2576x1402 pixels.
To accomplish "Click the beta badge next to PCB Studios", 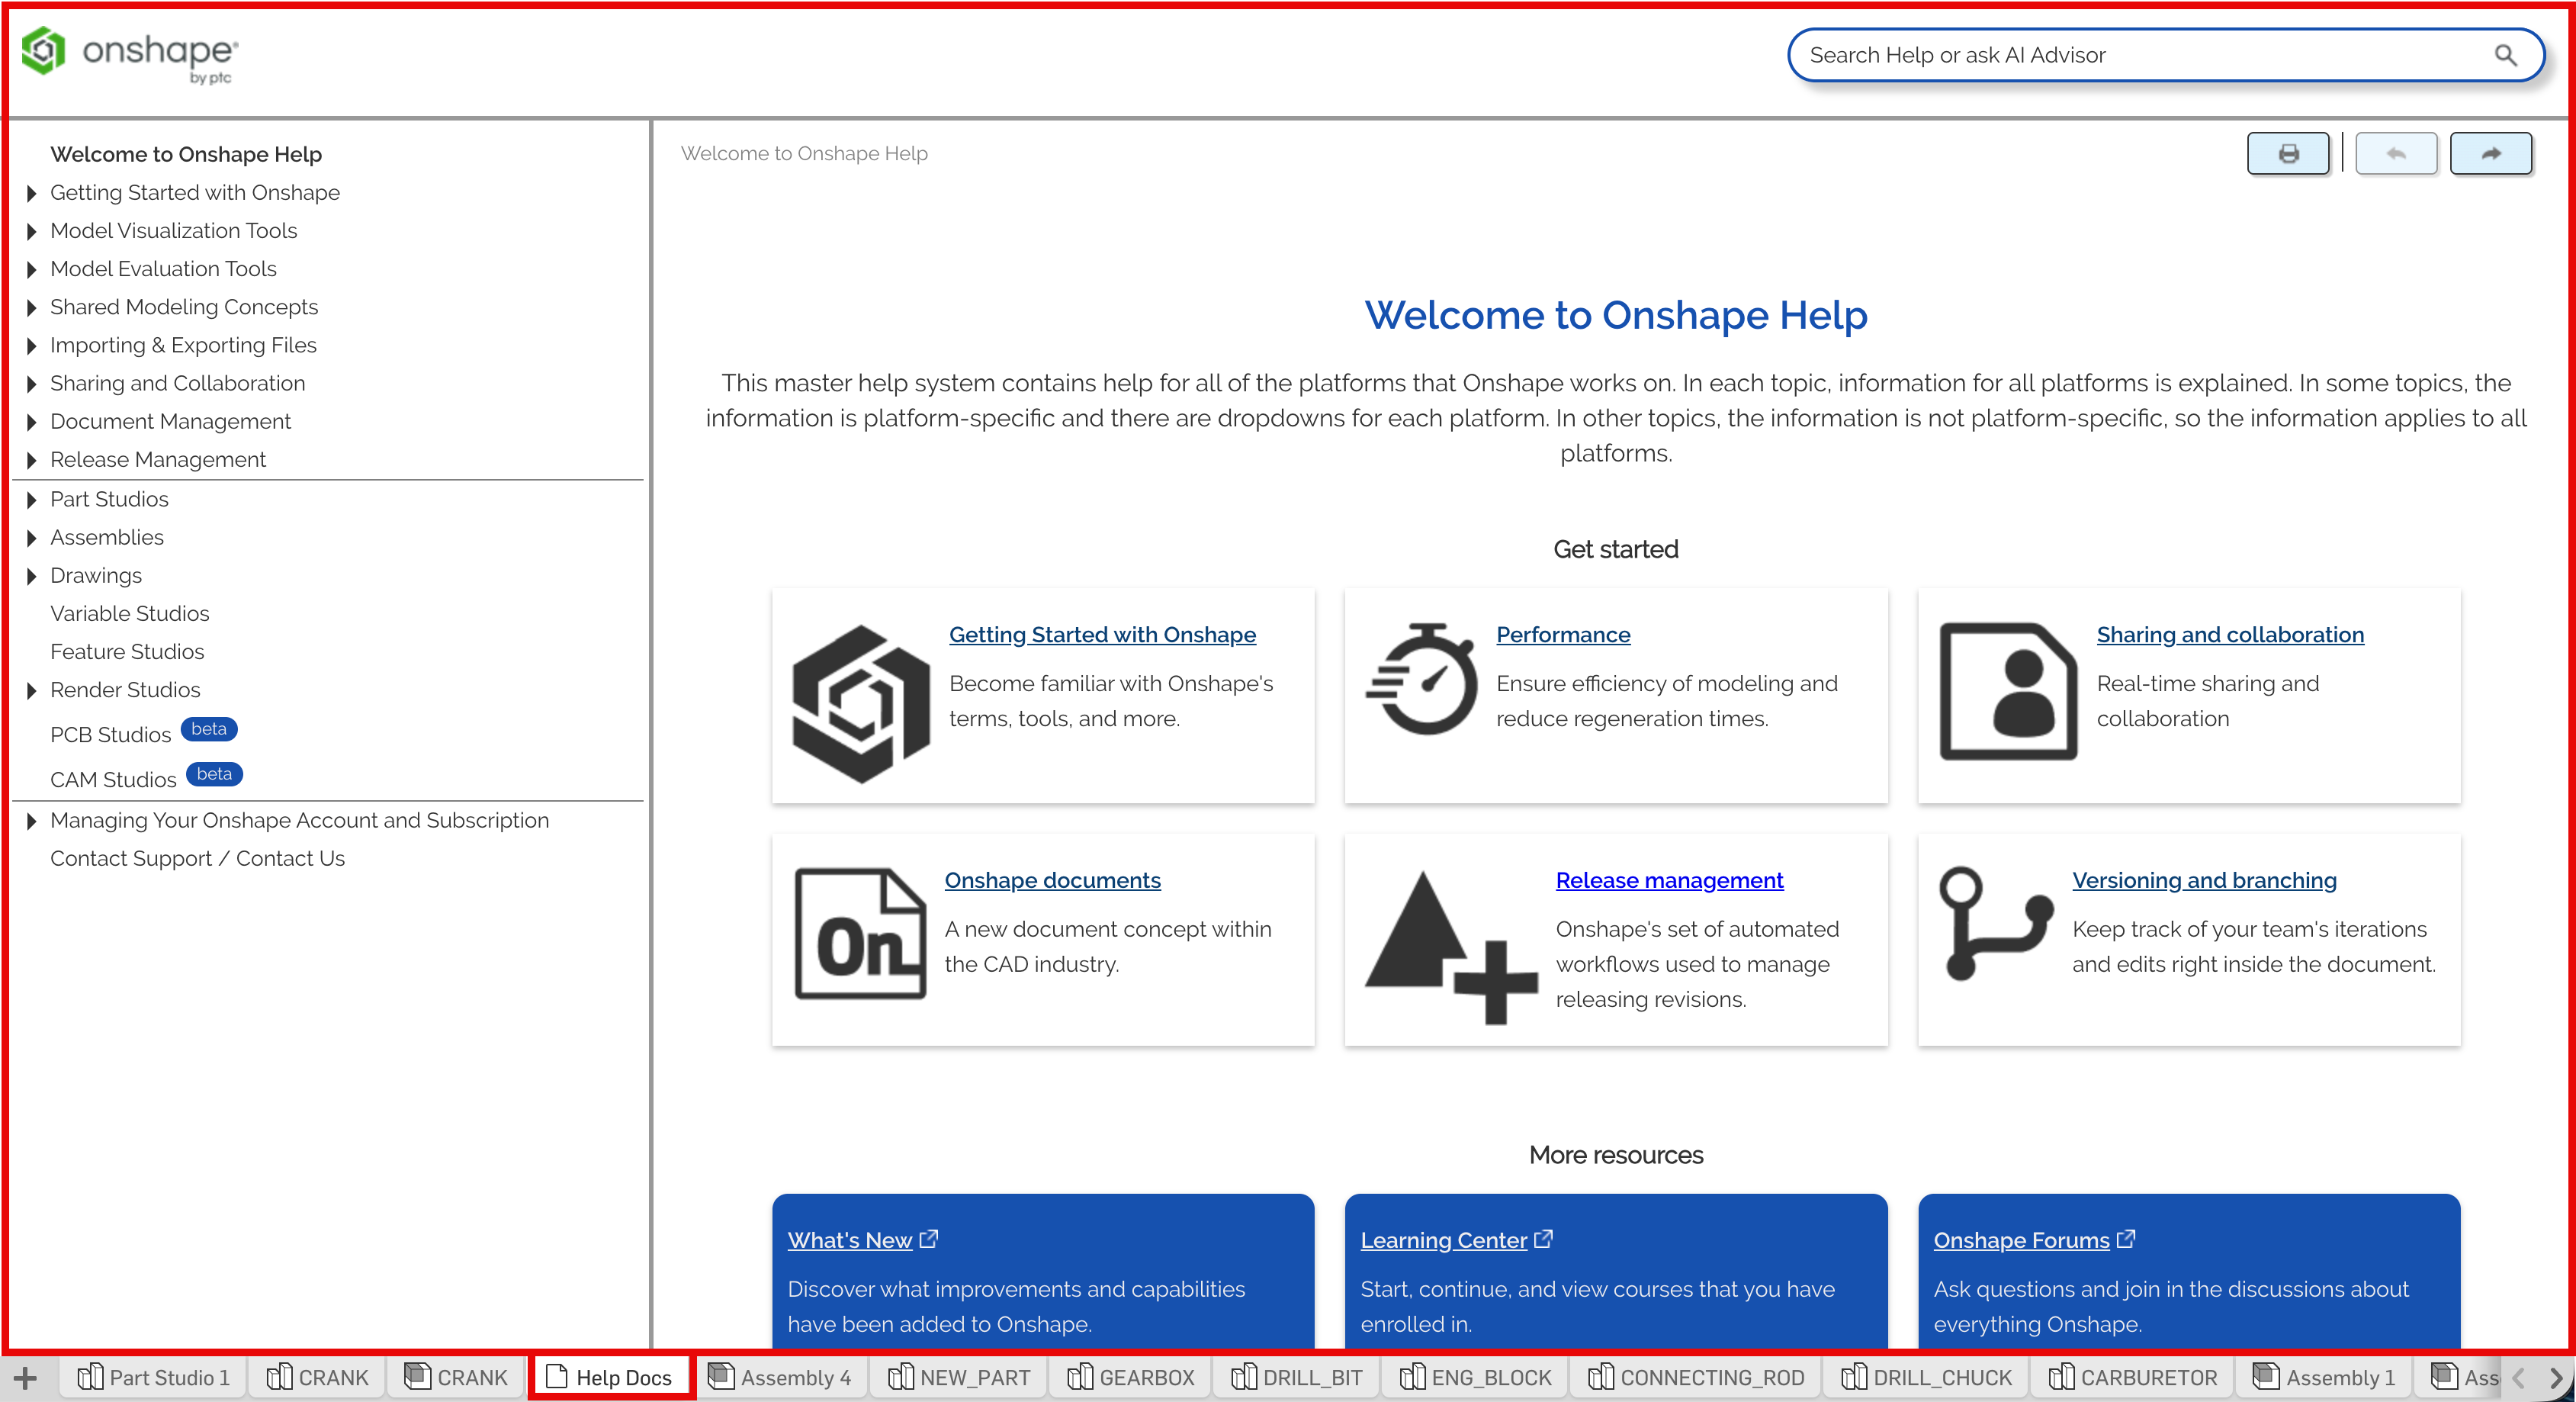I will (x=209, y=729).
